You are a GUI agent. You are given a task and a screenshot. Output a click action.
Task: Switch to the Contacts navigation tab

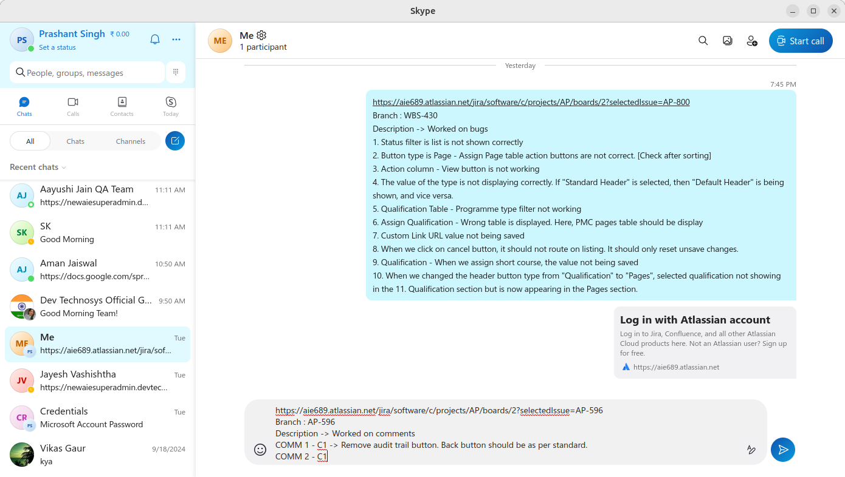tap(122, 106)
